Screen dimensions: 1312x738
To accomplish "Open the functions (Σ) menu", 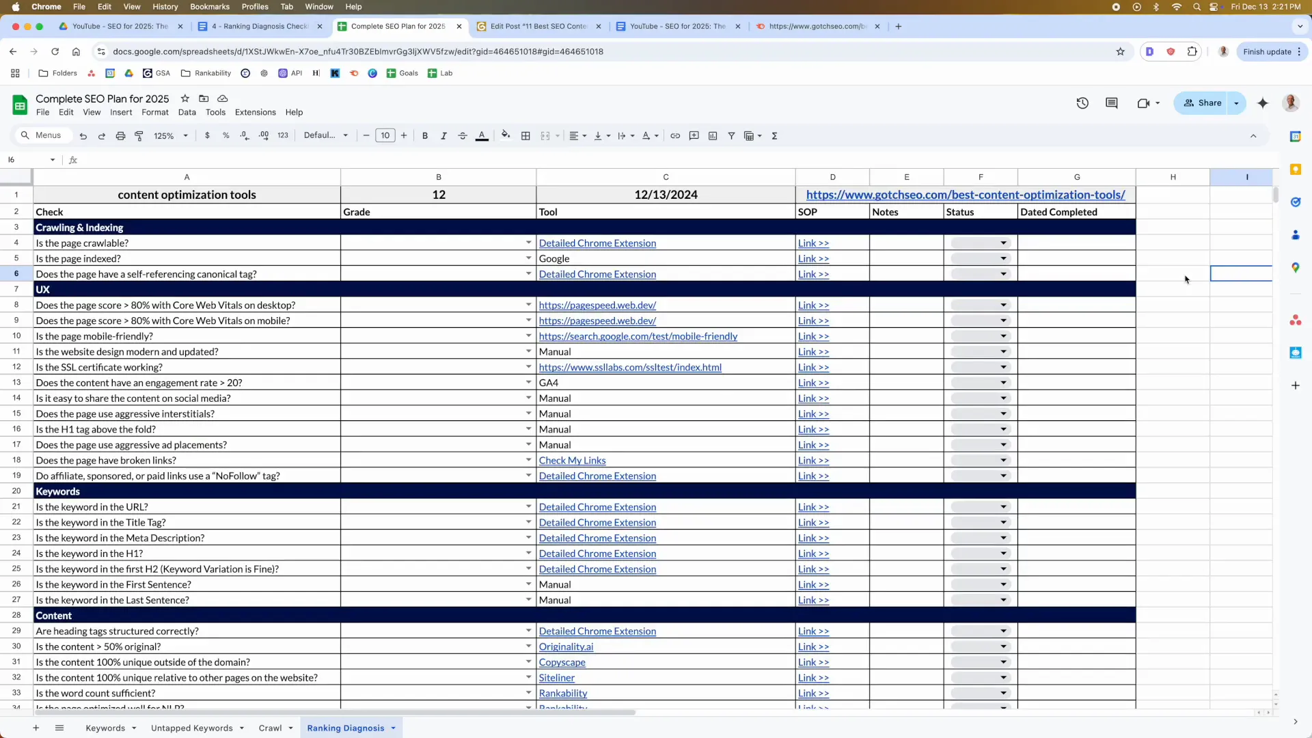I will 774,135.
